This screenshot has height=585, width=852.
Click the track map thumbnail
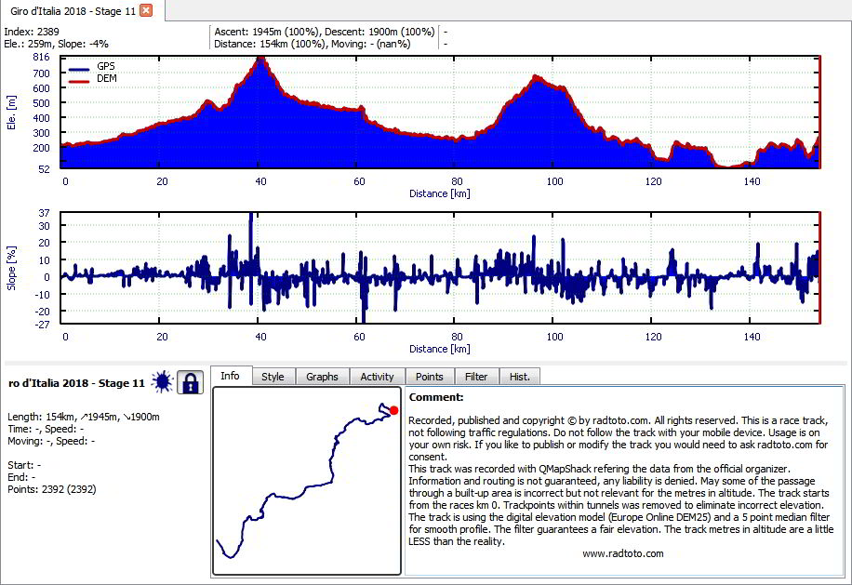(x=307, y=481)
